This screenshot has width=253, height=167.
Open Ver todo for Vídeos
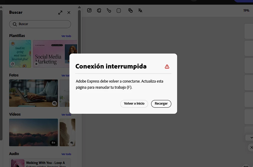(66, 115)
